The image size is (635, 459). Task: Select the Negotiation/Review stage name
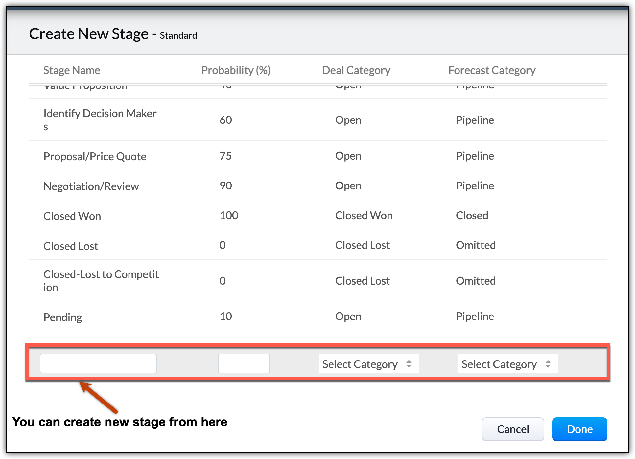pos(91,186)
